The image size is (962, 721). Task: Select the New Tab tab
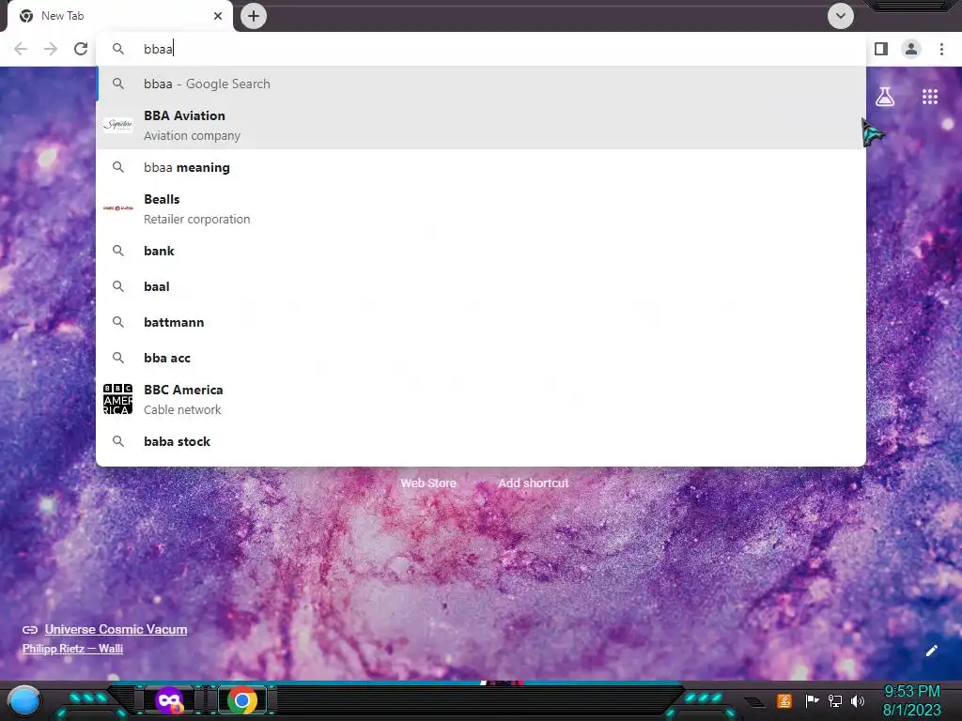119,16
